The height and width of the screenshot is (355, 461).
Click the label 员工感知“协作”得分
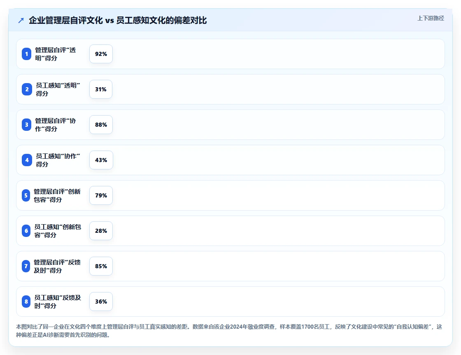pyautogui.click(x=58, y=160)
